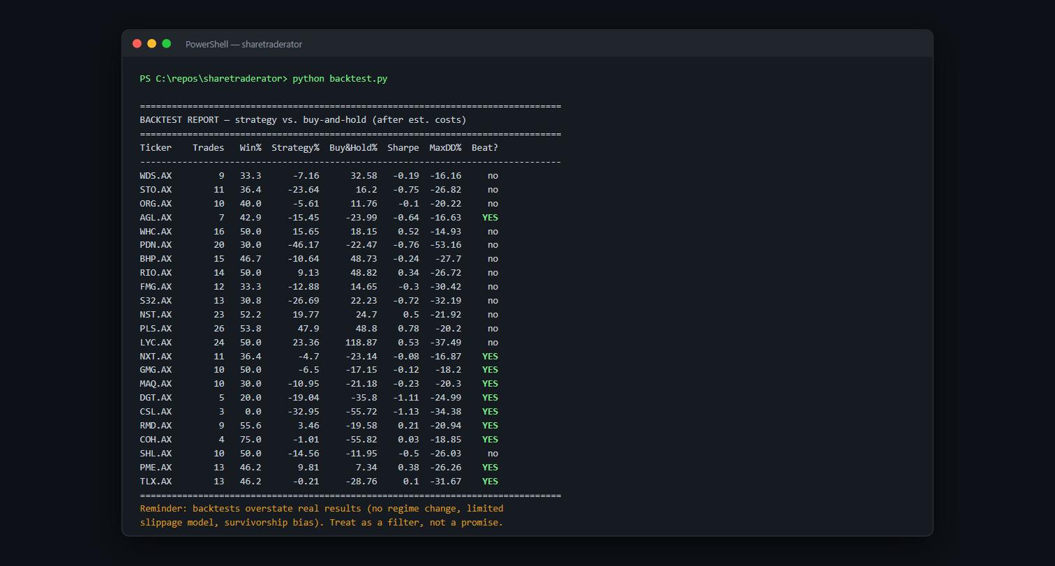Click the 'Win%' column header
This screenshot has height=566, width=1055.
point(250,147)
